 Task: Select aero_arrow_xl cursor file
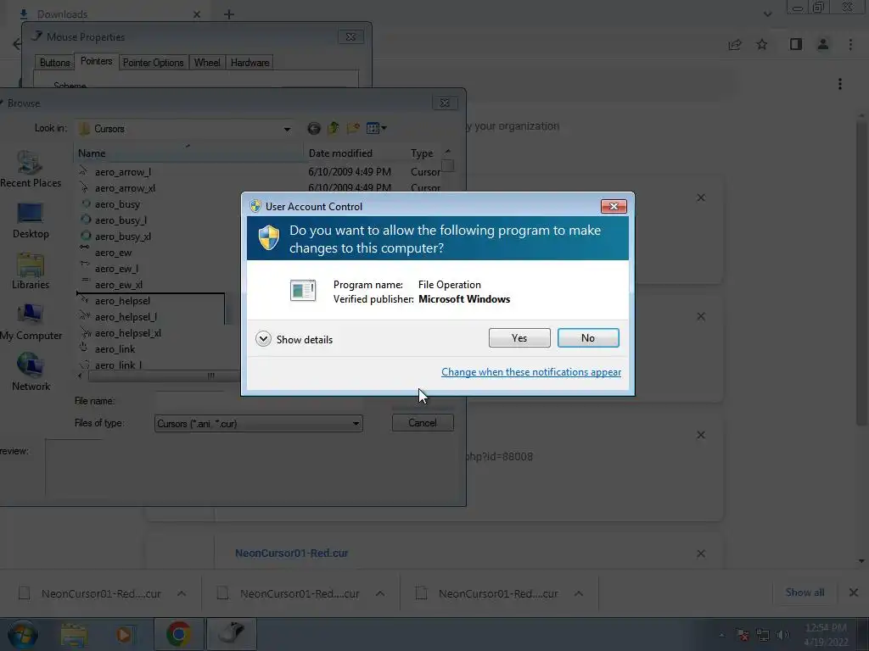(125, 188)
